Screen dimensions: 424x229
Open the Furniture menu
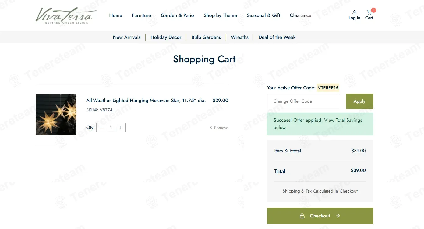click(x=141, y=15)
